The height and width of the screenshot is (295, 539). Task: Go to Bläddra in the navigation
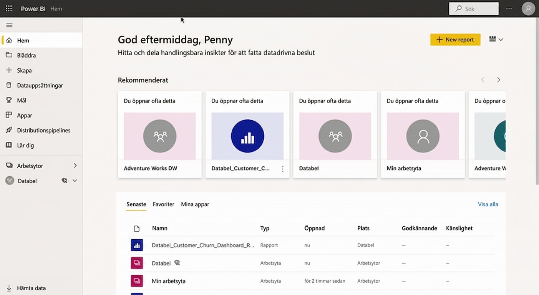click(27, 55)
